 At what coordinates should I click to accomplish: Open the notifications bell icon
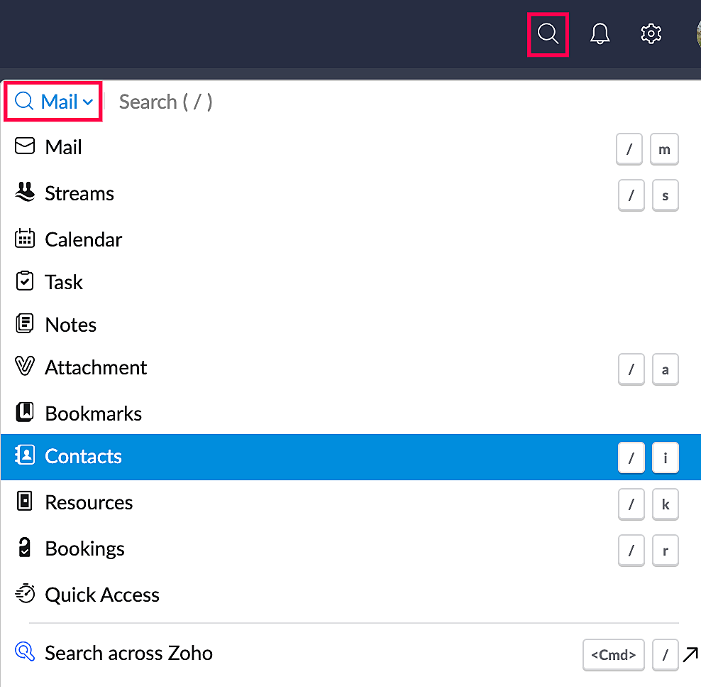[x=600, y=33]
